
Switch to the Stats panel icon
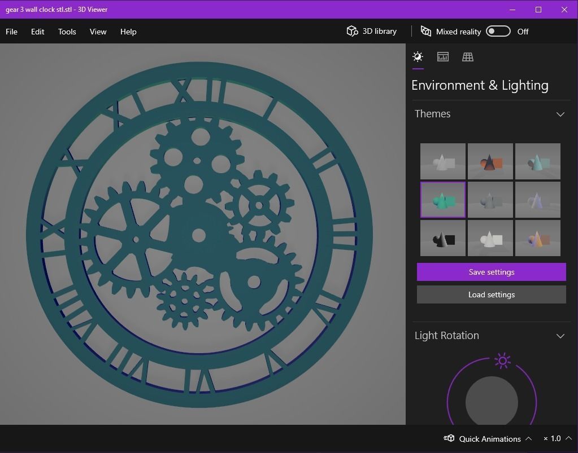click(x=442, y=56)
